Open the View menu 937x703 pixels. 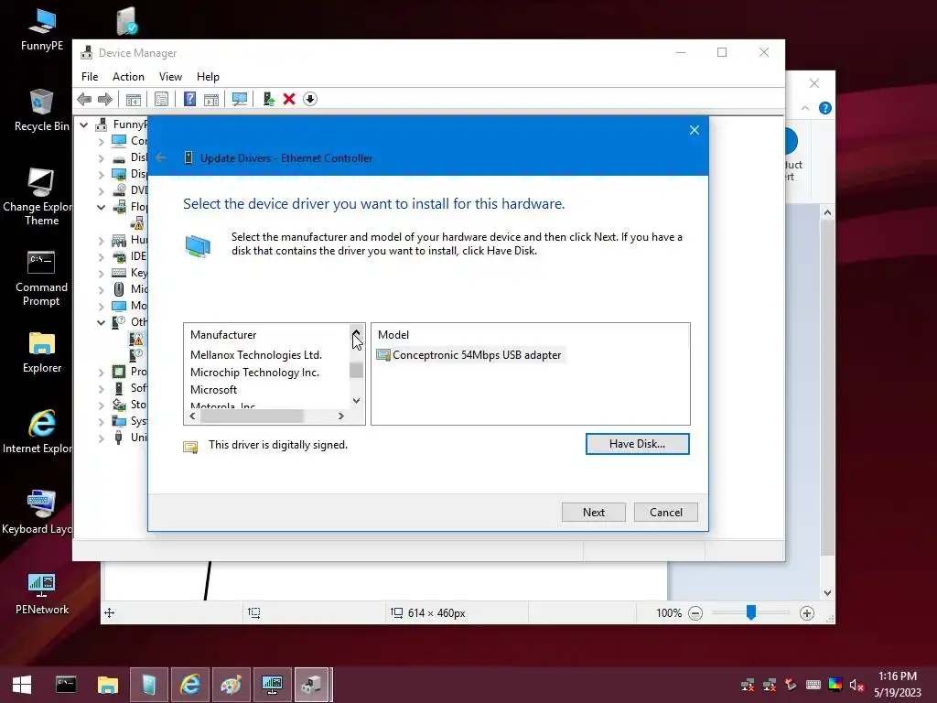(x=170, y=77)
